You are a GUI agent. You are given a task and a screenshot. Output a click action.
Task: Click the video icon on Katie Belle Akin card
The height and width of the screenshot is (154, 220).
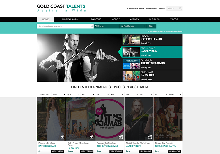click(x=63, y=137)
